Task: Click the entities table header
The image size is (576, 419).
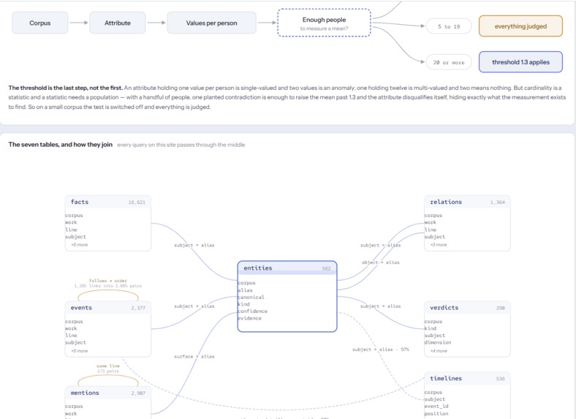Action: tap(287, 268)
